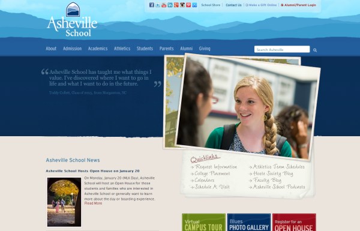The width and height of the screenshot is (360, 231).
Task: Open the Athletics menu
Action: click(122, 49)
